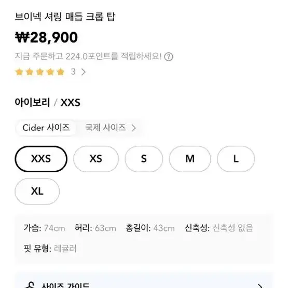Pick size M
288x288 pixels.
pos(190,159)
